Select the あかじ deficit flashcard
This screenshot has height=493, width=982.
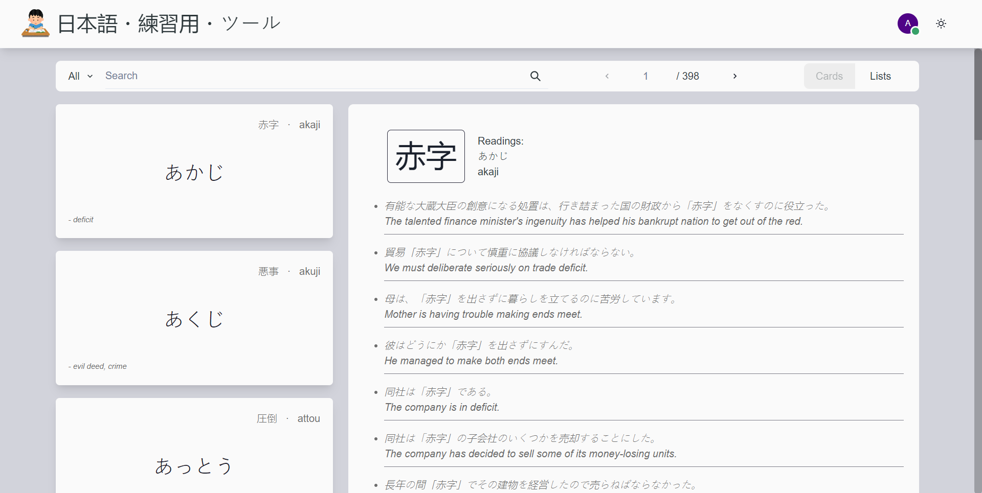click(194, 171)
